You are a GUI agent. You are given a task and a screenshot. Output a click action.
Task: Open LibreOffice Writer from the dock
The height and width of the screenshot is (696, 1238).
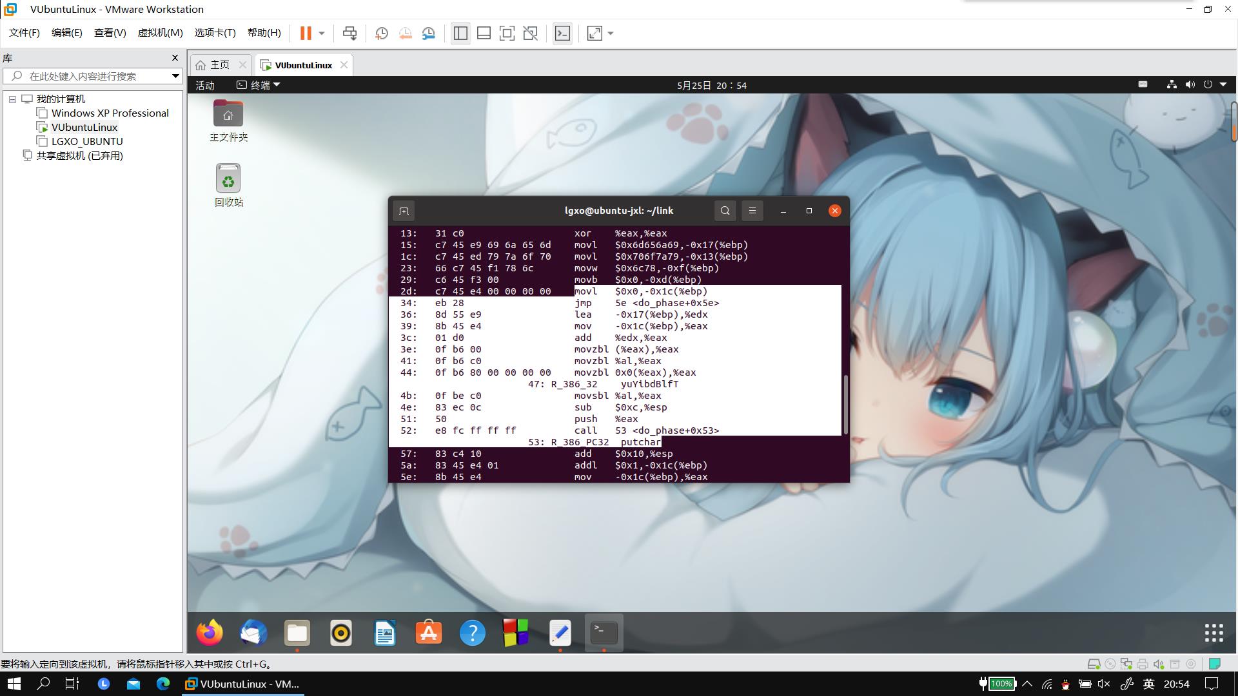pos(385,633)
